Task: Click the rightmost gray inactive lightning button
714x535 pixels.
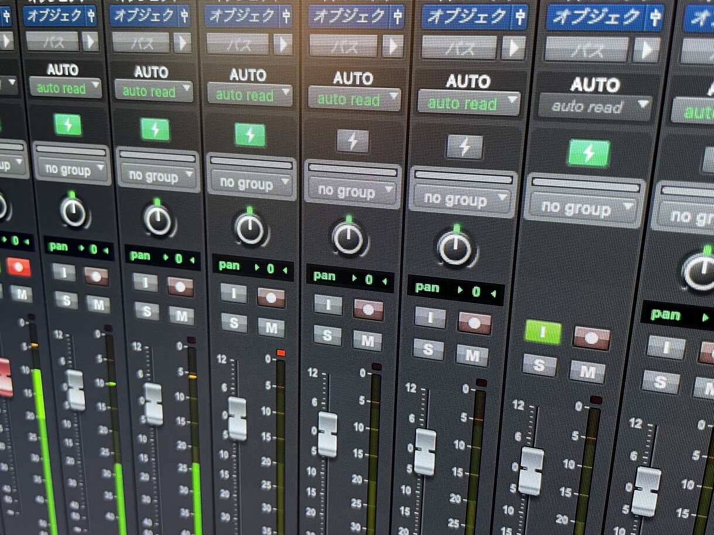Action: [465, 146]
